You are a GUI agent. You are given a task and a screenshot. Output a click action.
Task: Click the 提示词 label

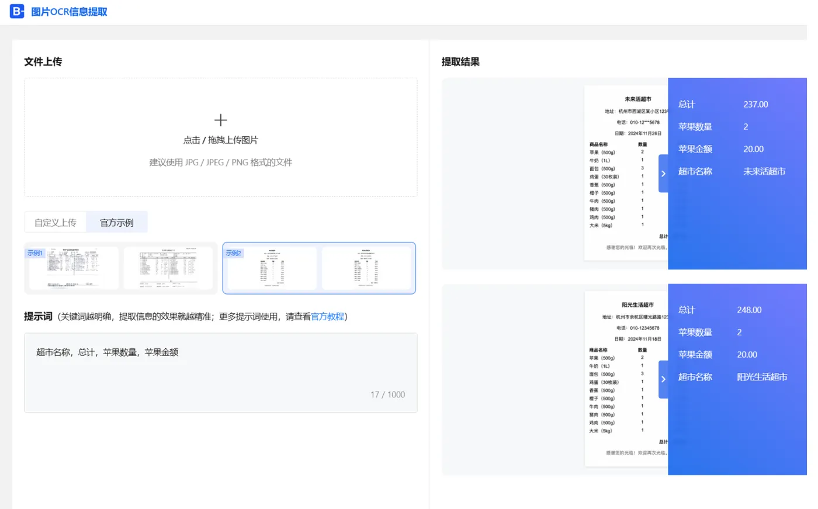click(38, 317)
